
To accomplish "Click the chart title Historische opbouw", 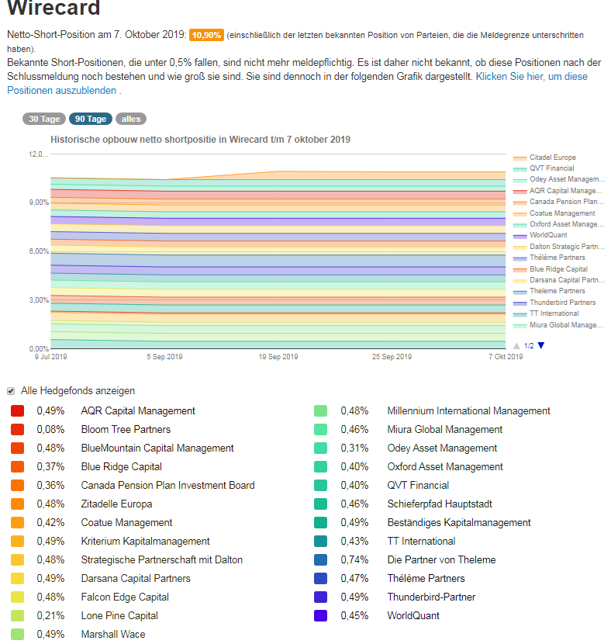I will tap(200, 140).
